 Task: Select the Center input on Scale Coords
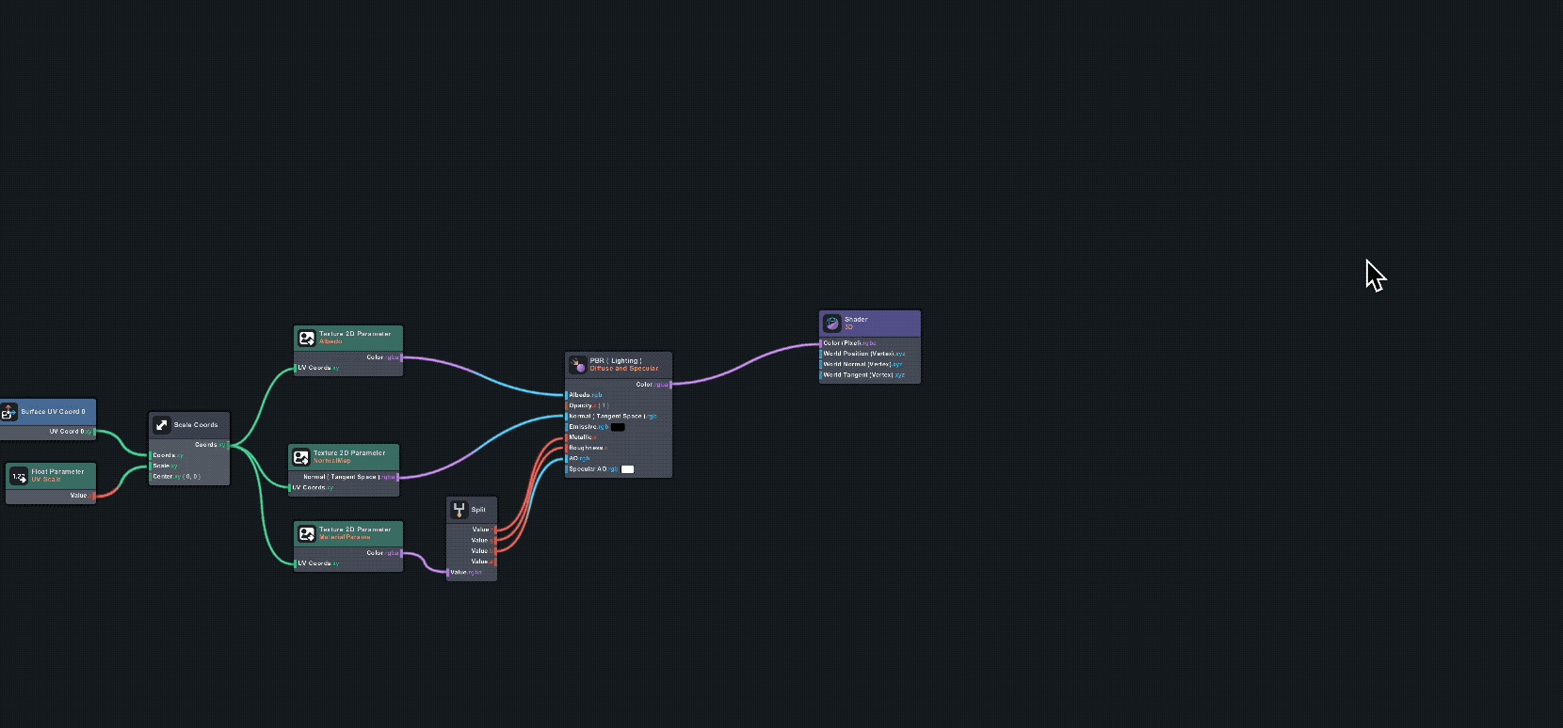176,477
